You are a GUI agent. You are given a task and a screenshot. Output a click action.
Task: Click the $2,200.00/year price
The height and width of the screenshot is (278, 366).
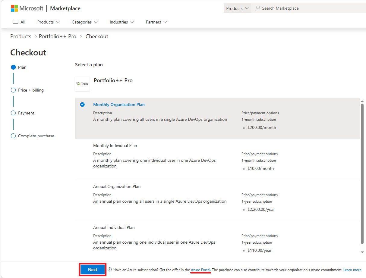[x=261, y=209]
